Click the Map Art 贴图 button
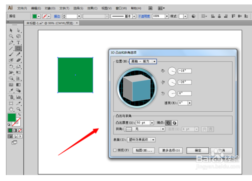 (144, 150)
